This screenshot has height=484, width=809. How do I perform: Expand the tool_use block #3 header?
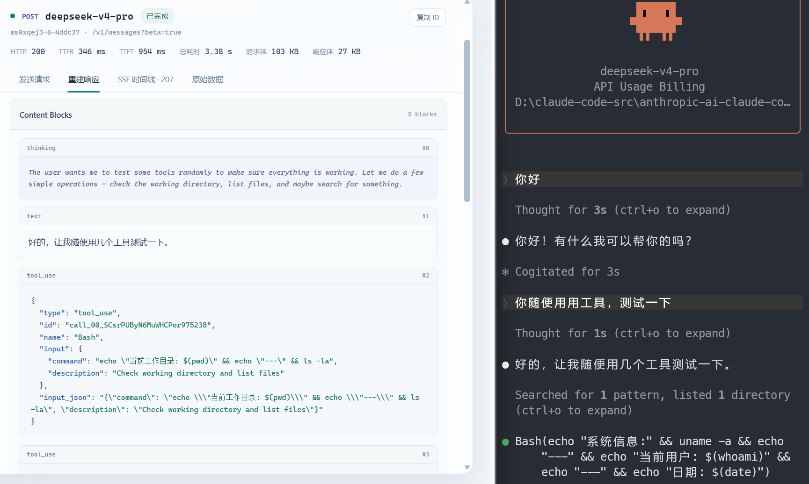click(228, 455)
